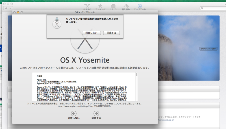Minimize the OS X installer window
Viewport: 226px width, 129px height.
[18, 12]
